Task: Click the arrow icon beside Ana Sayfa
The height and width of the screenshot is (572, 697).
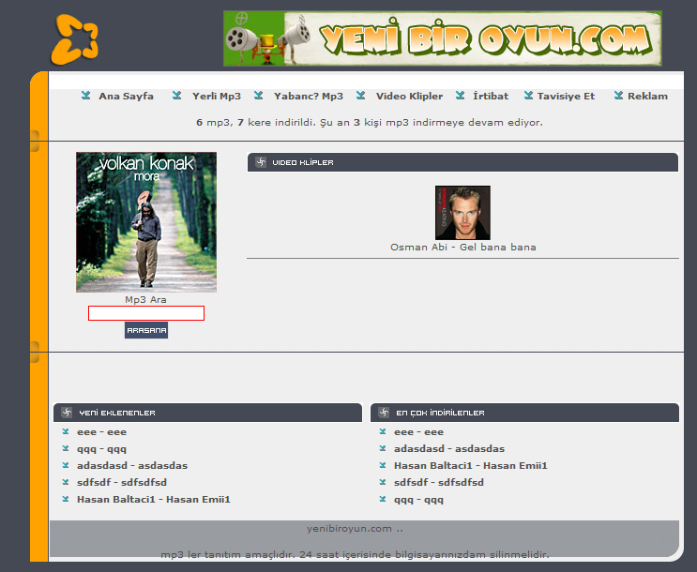Action: click(85, 96)
